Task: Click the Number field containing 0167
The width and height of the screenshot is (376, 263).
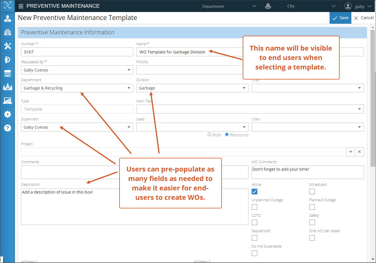Action: coord(77,52)
